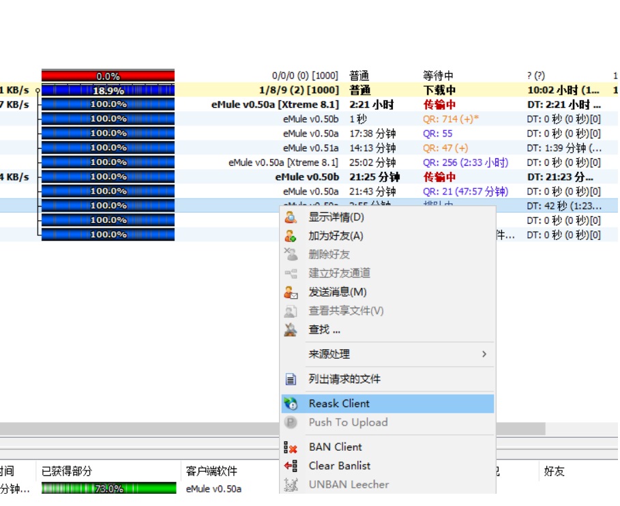Screen dimensions: 620x506
Task: Click the 查找 search icon
Action: (291, 329)
